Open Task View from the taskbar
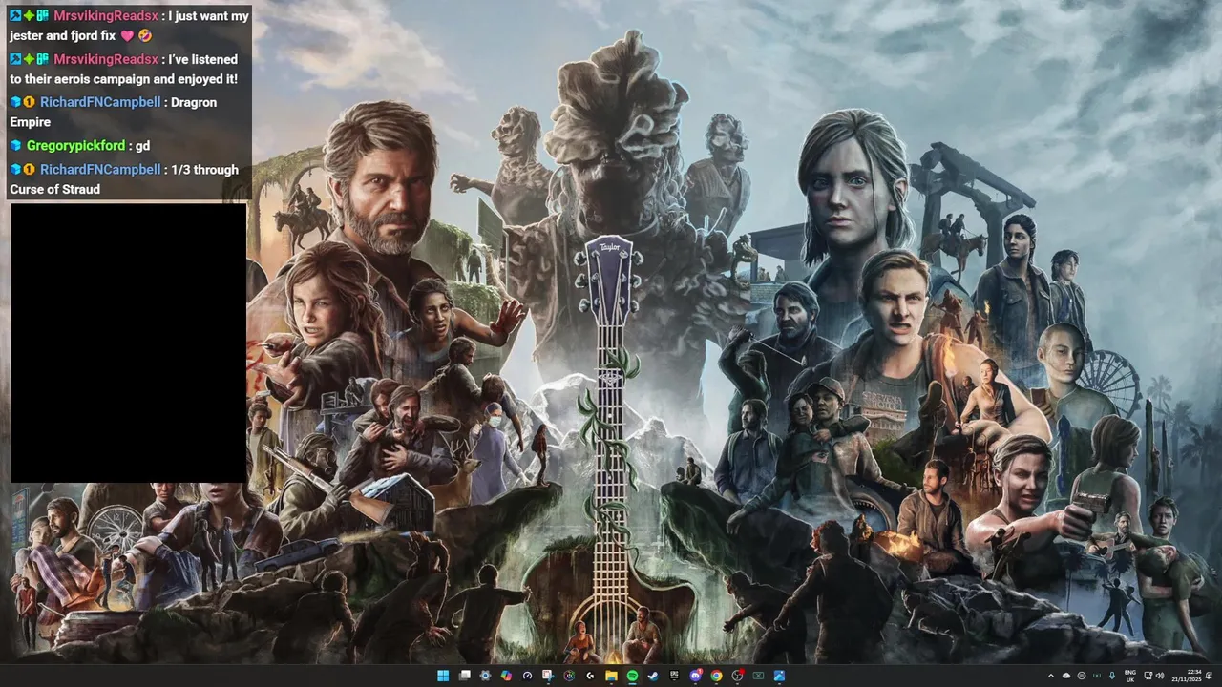 pyautogui.click(x=464, y=676)
